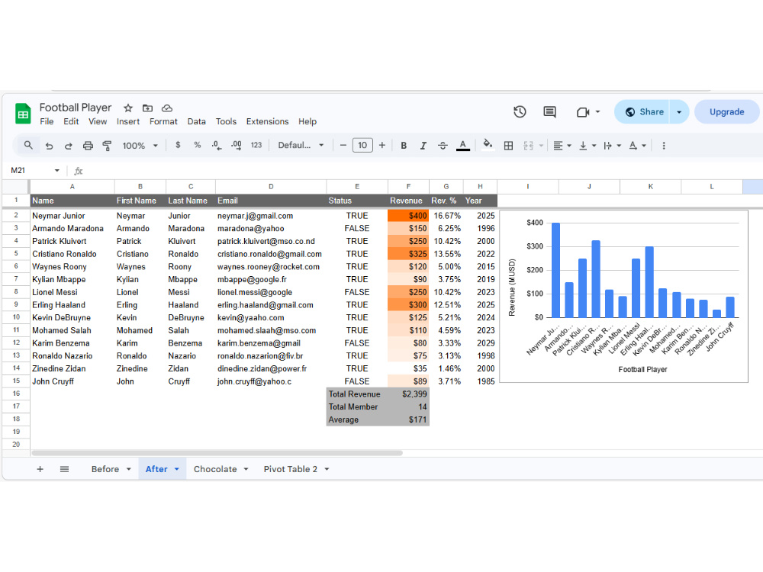Open the Name Box dropdown arrow
The image size is (763, 572).
coord(57,170)
